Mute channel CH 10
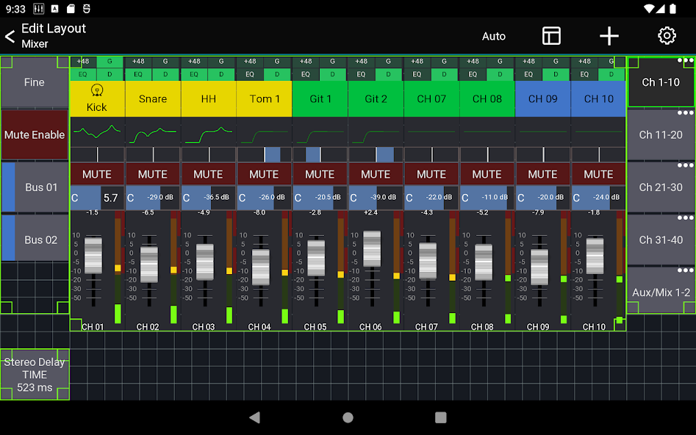 pos(599,174)
